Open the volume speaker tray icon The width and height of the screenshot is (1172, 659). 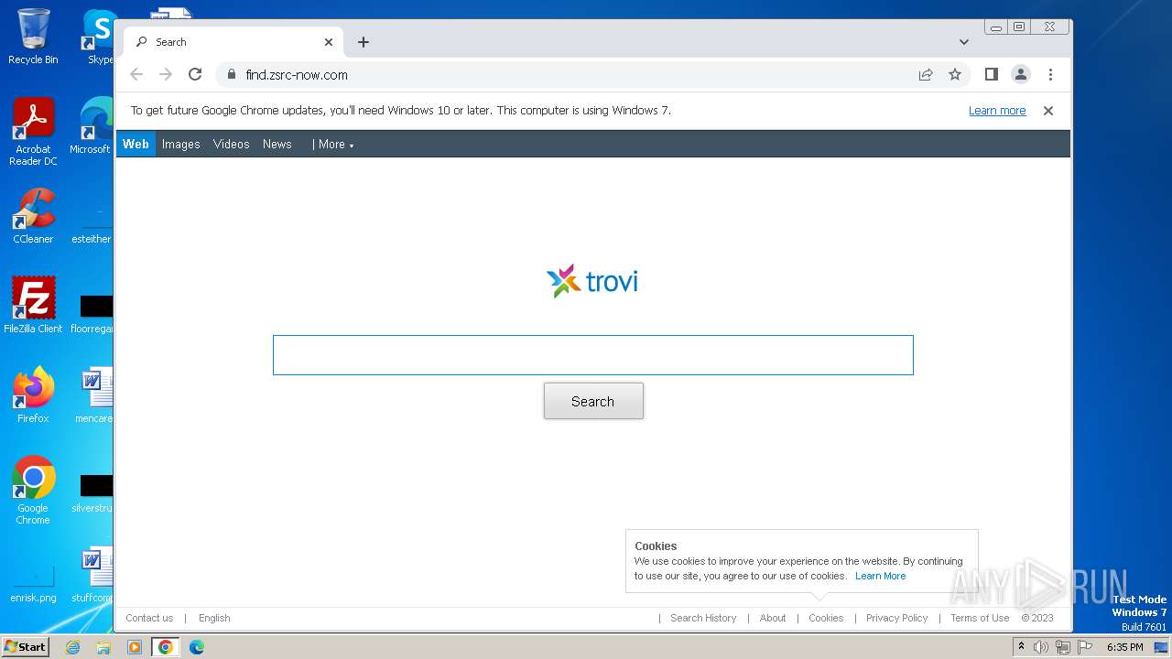[1041, 647]
